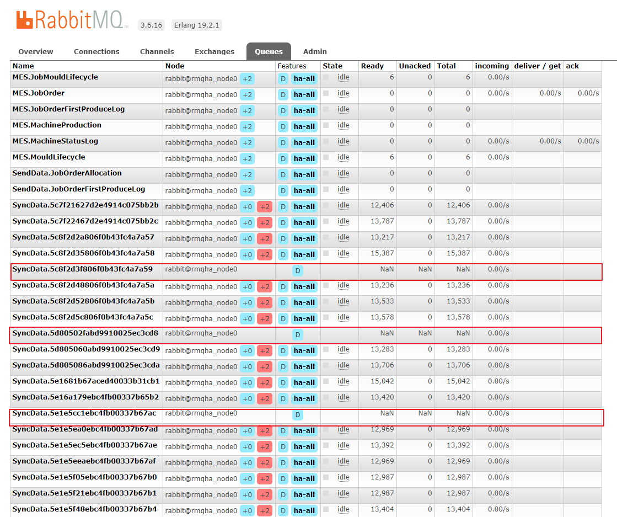This screenshot has width=617, height=517.
Task: Click +2 mirror badge for MES.MachineProduction
Action: [x=247, y=127]
